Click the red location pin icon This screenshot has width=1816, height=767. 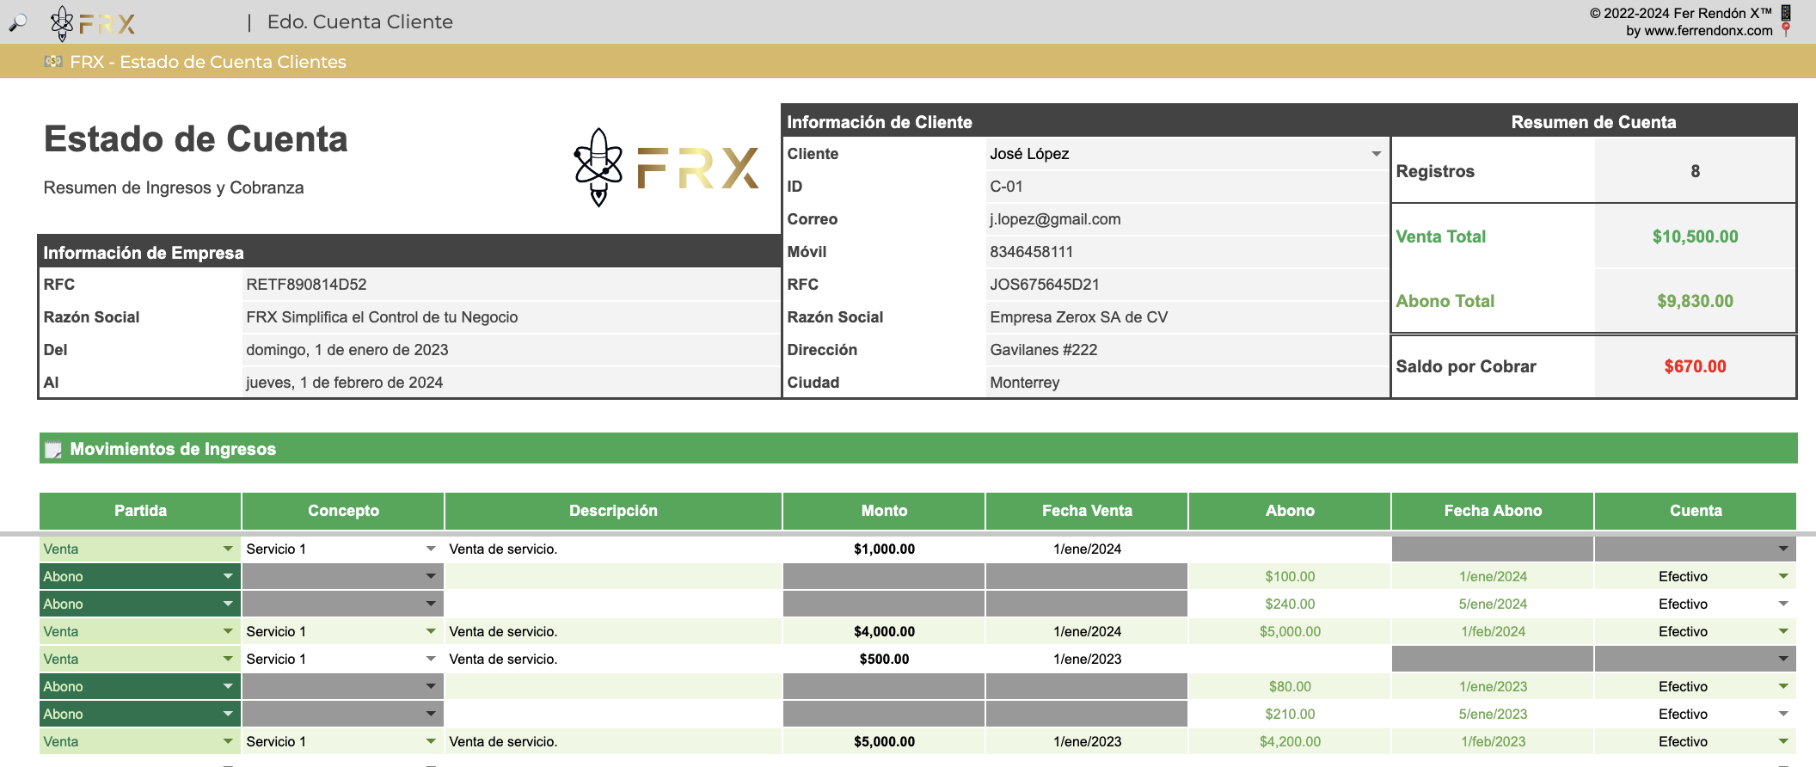pyautogui.click(x=1786, y=30)
